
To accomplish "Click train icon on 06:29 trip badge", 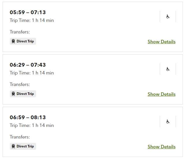I will [x=13, y=94].
